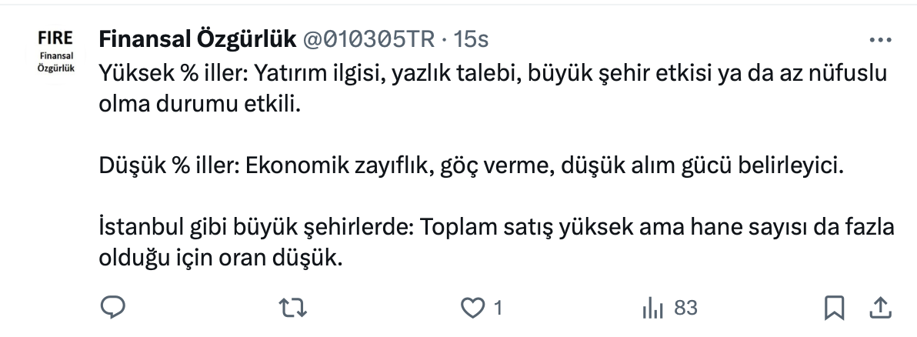Click the like count number 1

coord(497,308)
